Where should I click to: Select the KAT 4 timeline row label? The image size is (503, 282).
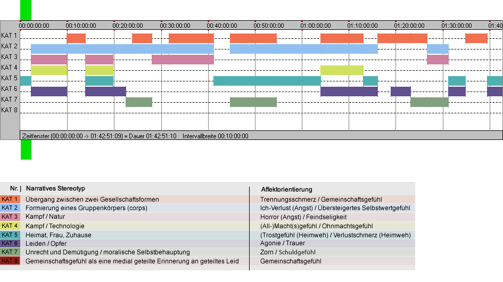[x=9, y=68]
